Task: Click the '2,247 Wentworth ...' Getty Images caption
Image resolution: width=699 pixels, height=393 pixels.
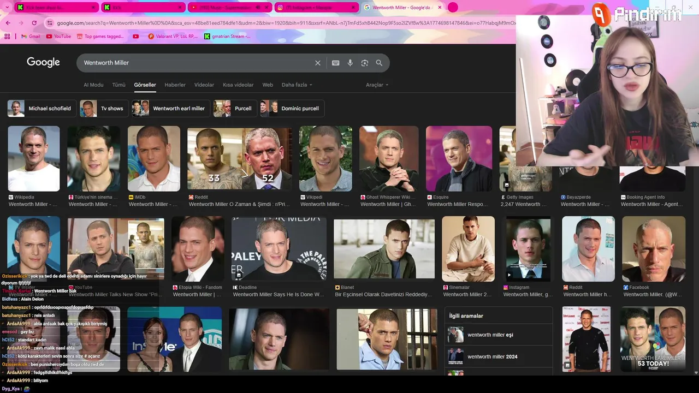Action: 523,204
